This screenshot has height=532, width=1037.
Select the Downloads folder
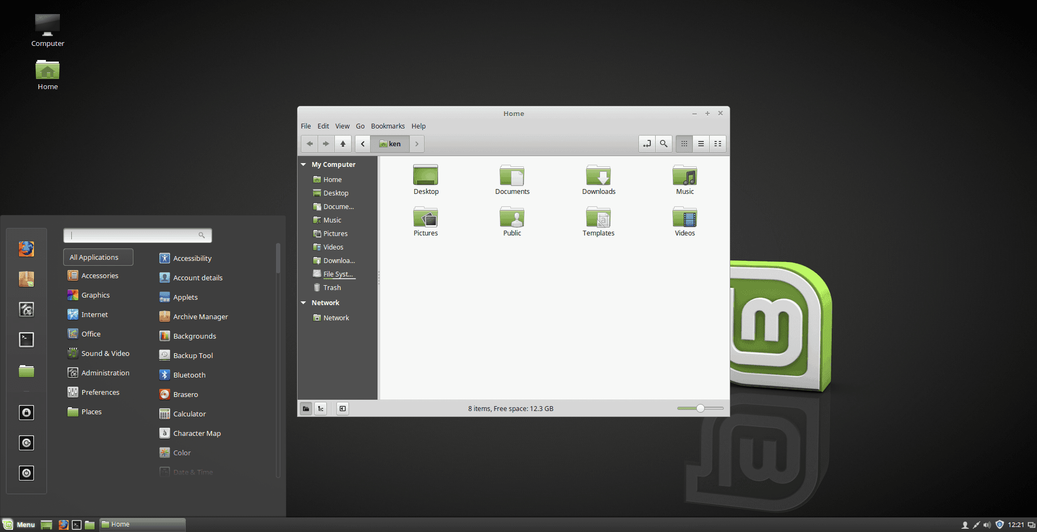coord(598,180)
